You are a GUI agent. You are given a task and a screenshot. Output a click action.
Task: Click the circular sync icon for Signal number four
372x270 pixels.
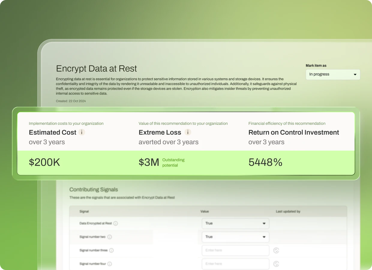coord(276,264)
